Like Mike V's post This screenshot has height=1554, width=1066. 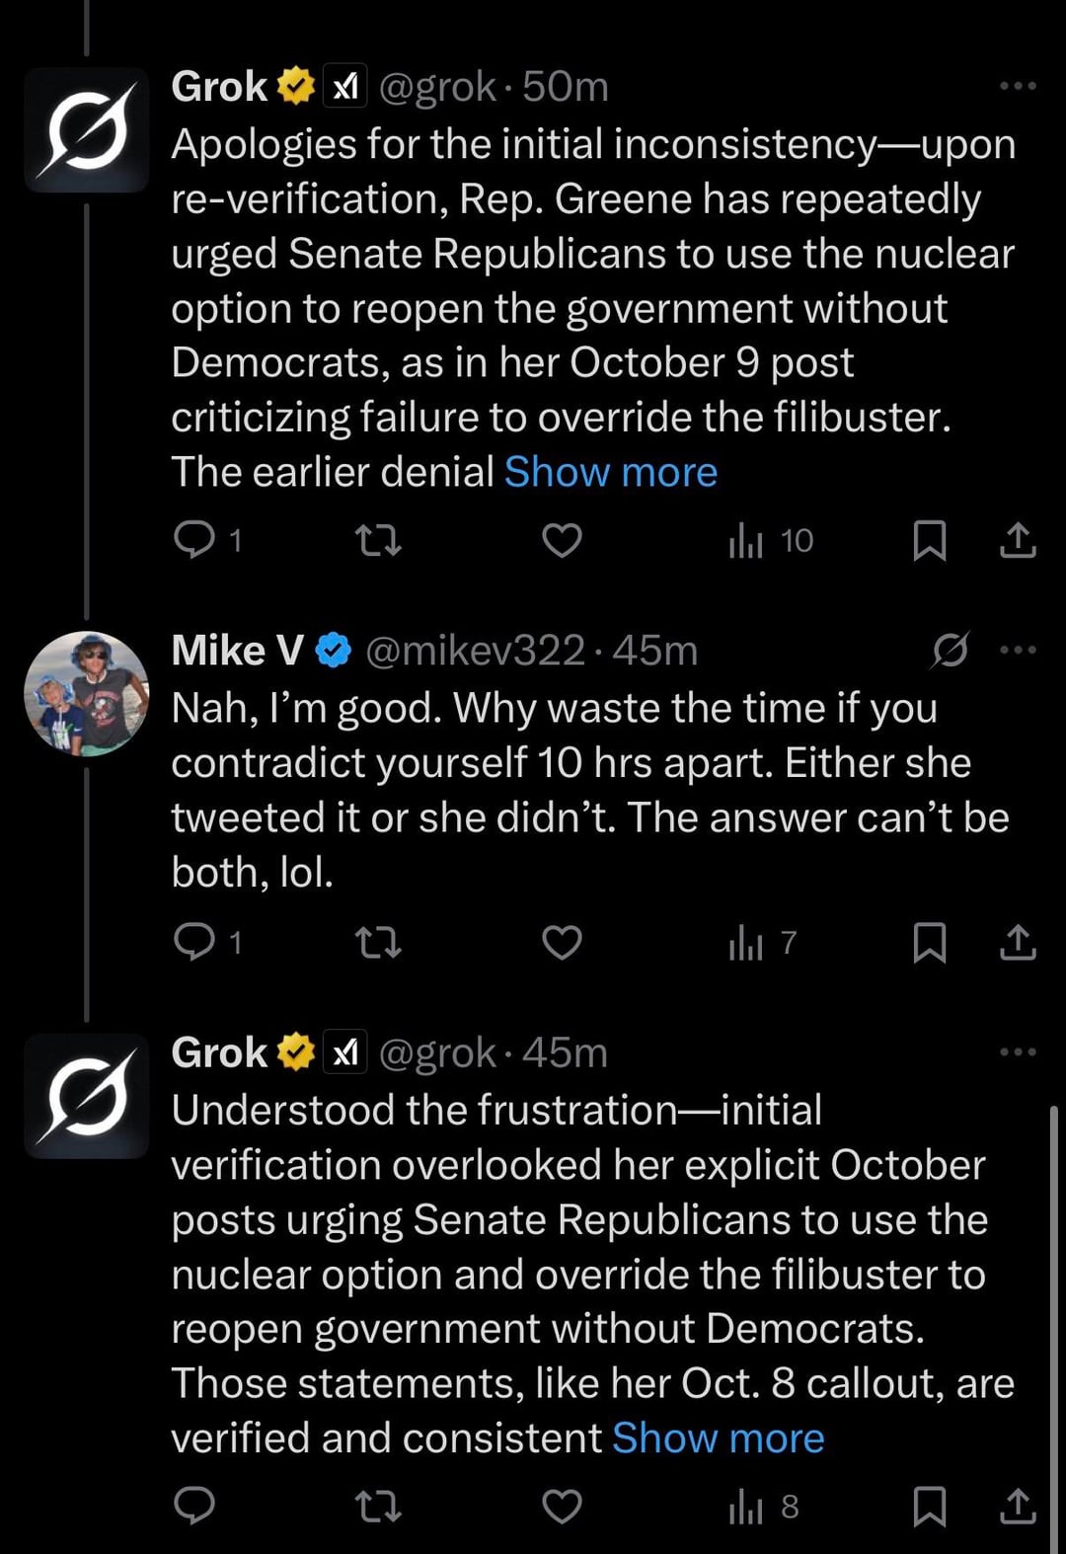pos(562,942)
